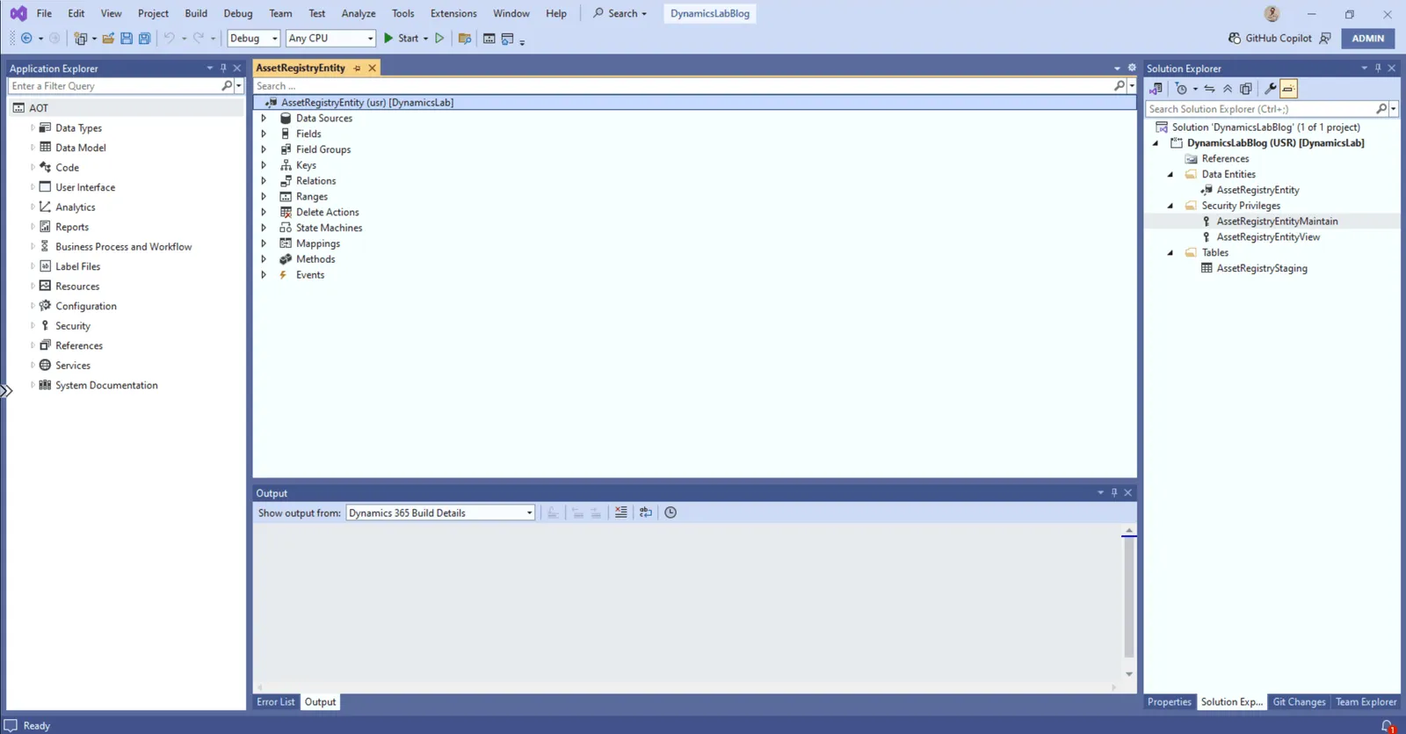The height and width of the screenshot is (734, 1406).
Task: Collapse the Security Privileges folder
Action: click(x=1170, y=206)
